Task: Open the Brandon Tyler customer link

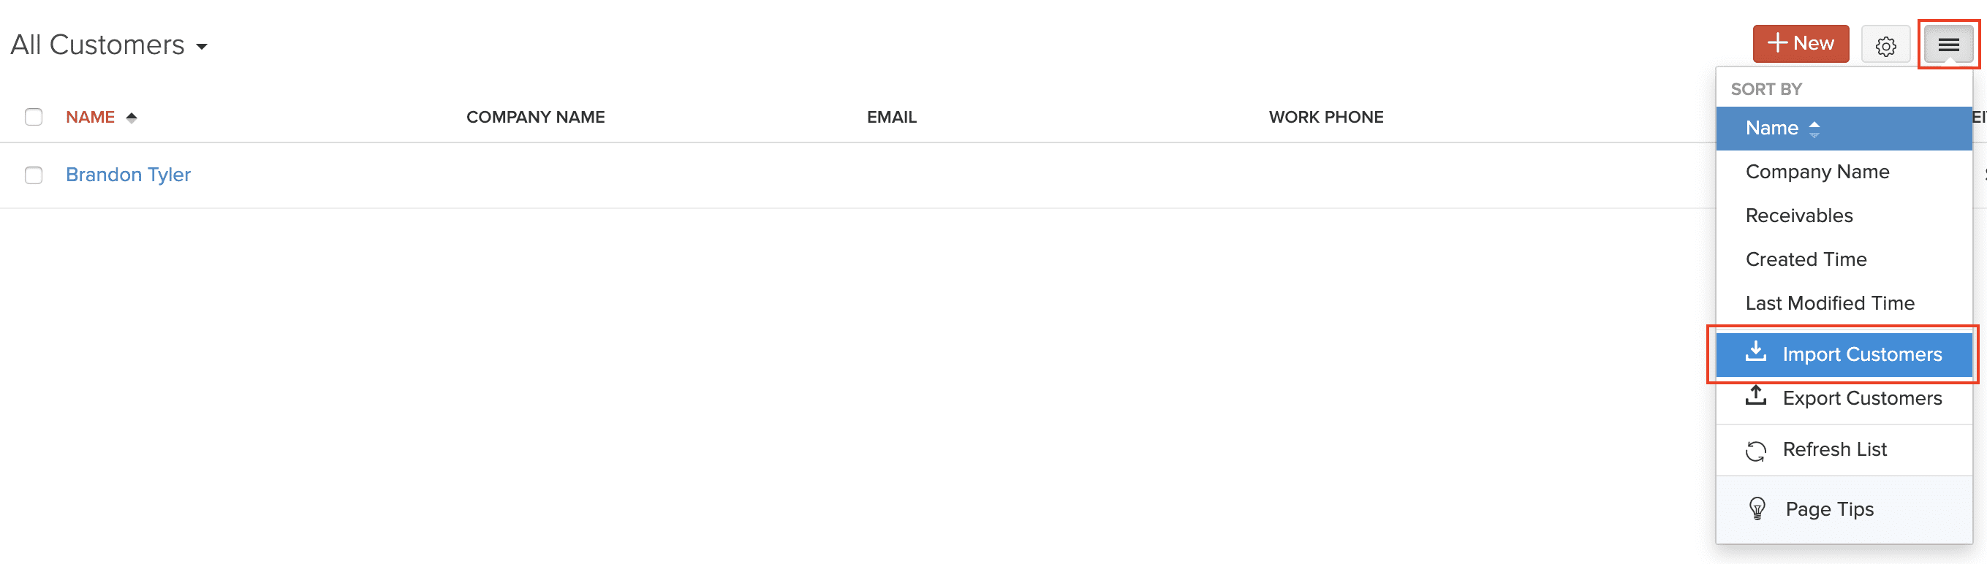Action: coord(128,175)
